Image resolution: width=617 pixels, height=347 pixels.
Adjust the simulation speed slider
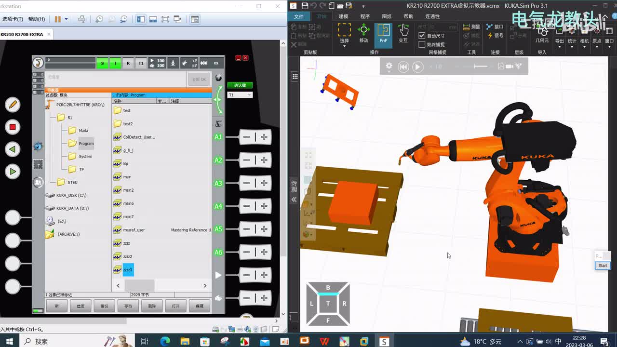click(x=481, y=67)
